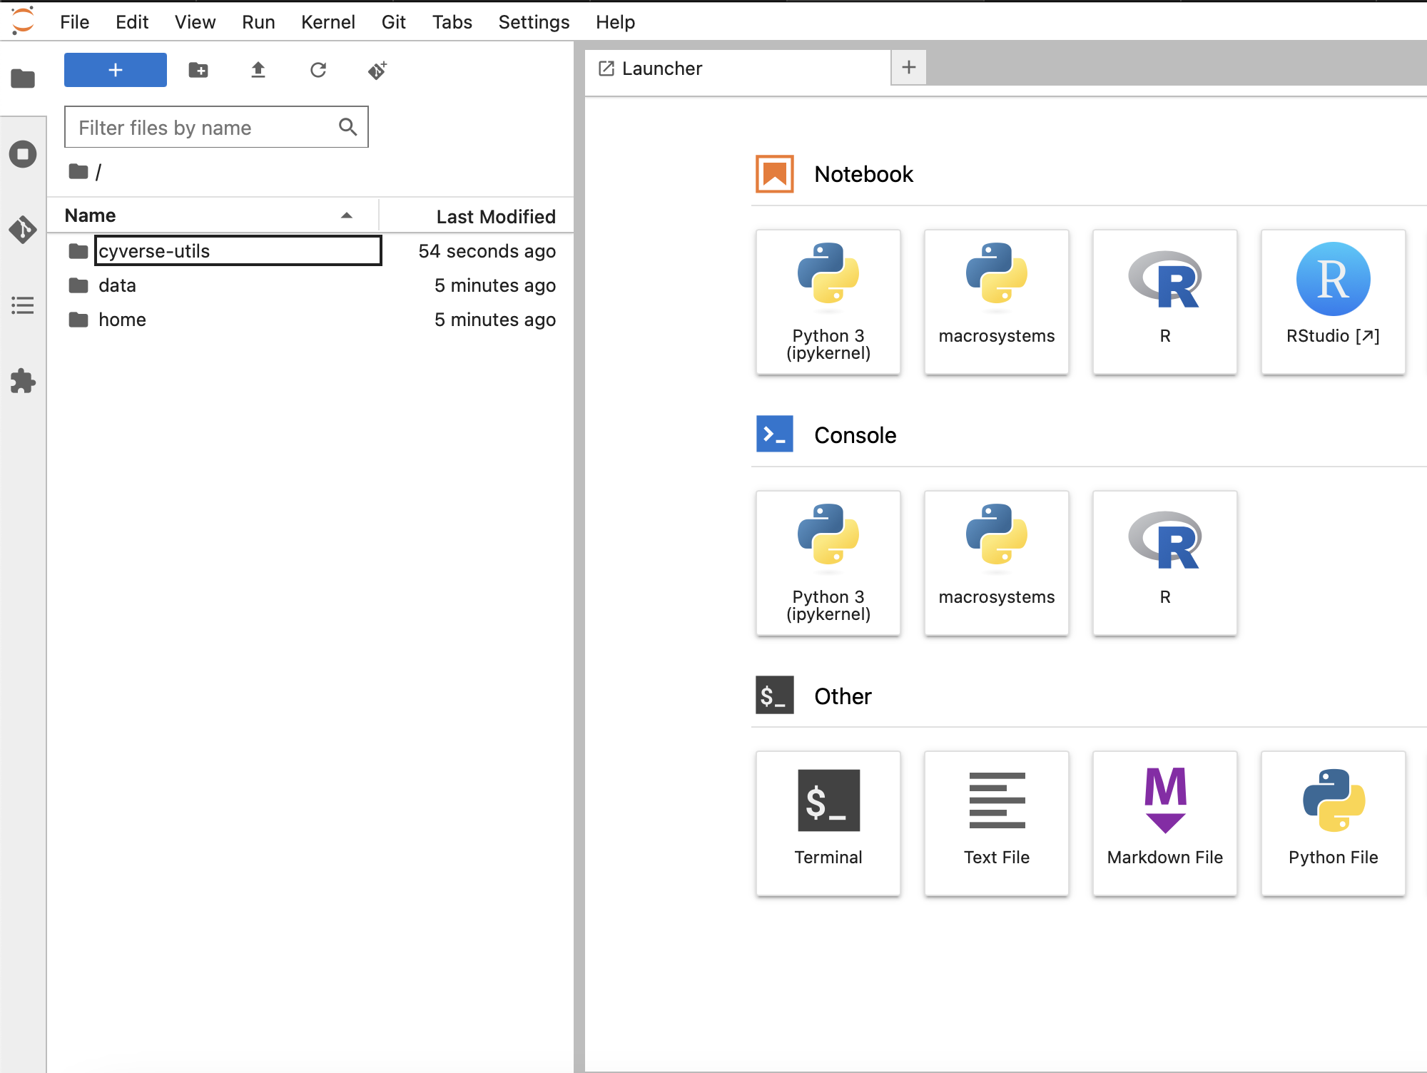Launch RStudio from the Notebook section
The width and height of the screenshot is (1427, 1073).
click(x=1332, y=301)
